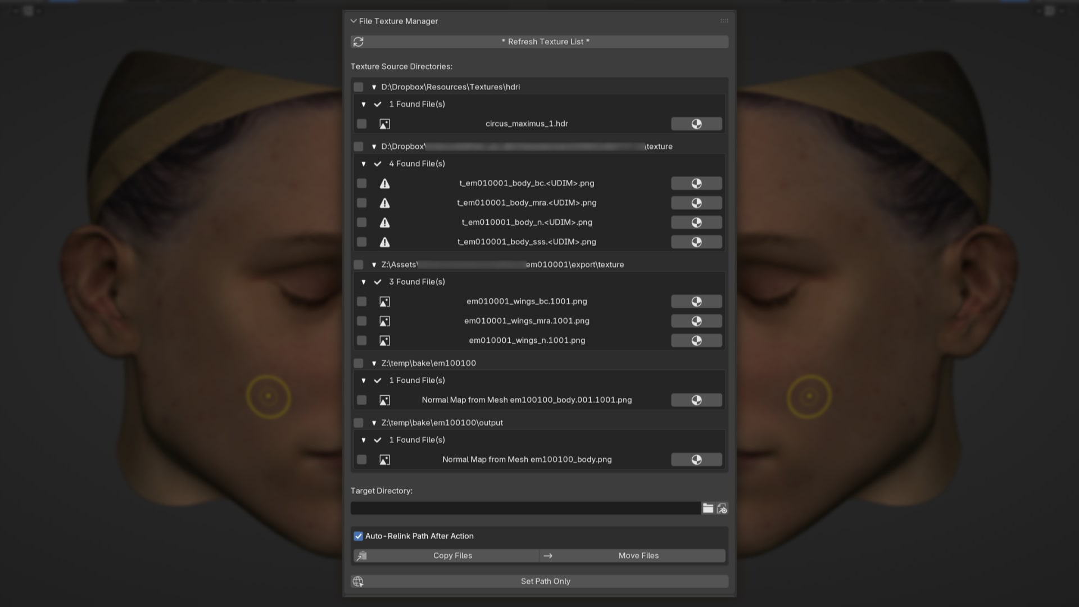
Task: Click the Set Path Only button
Action: pyautogui.click(x=545, y=581)
